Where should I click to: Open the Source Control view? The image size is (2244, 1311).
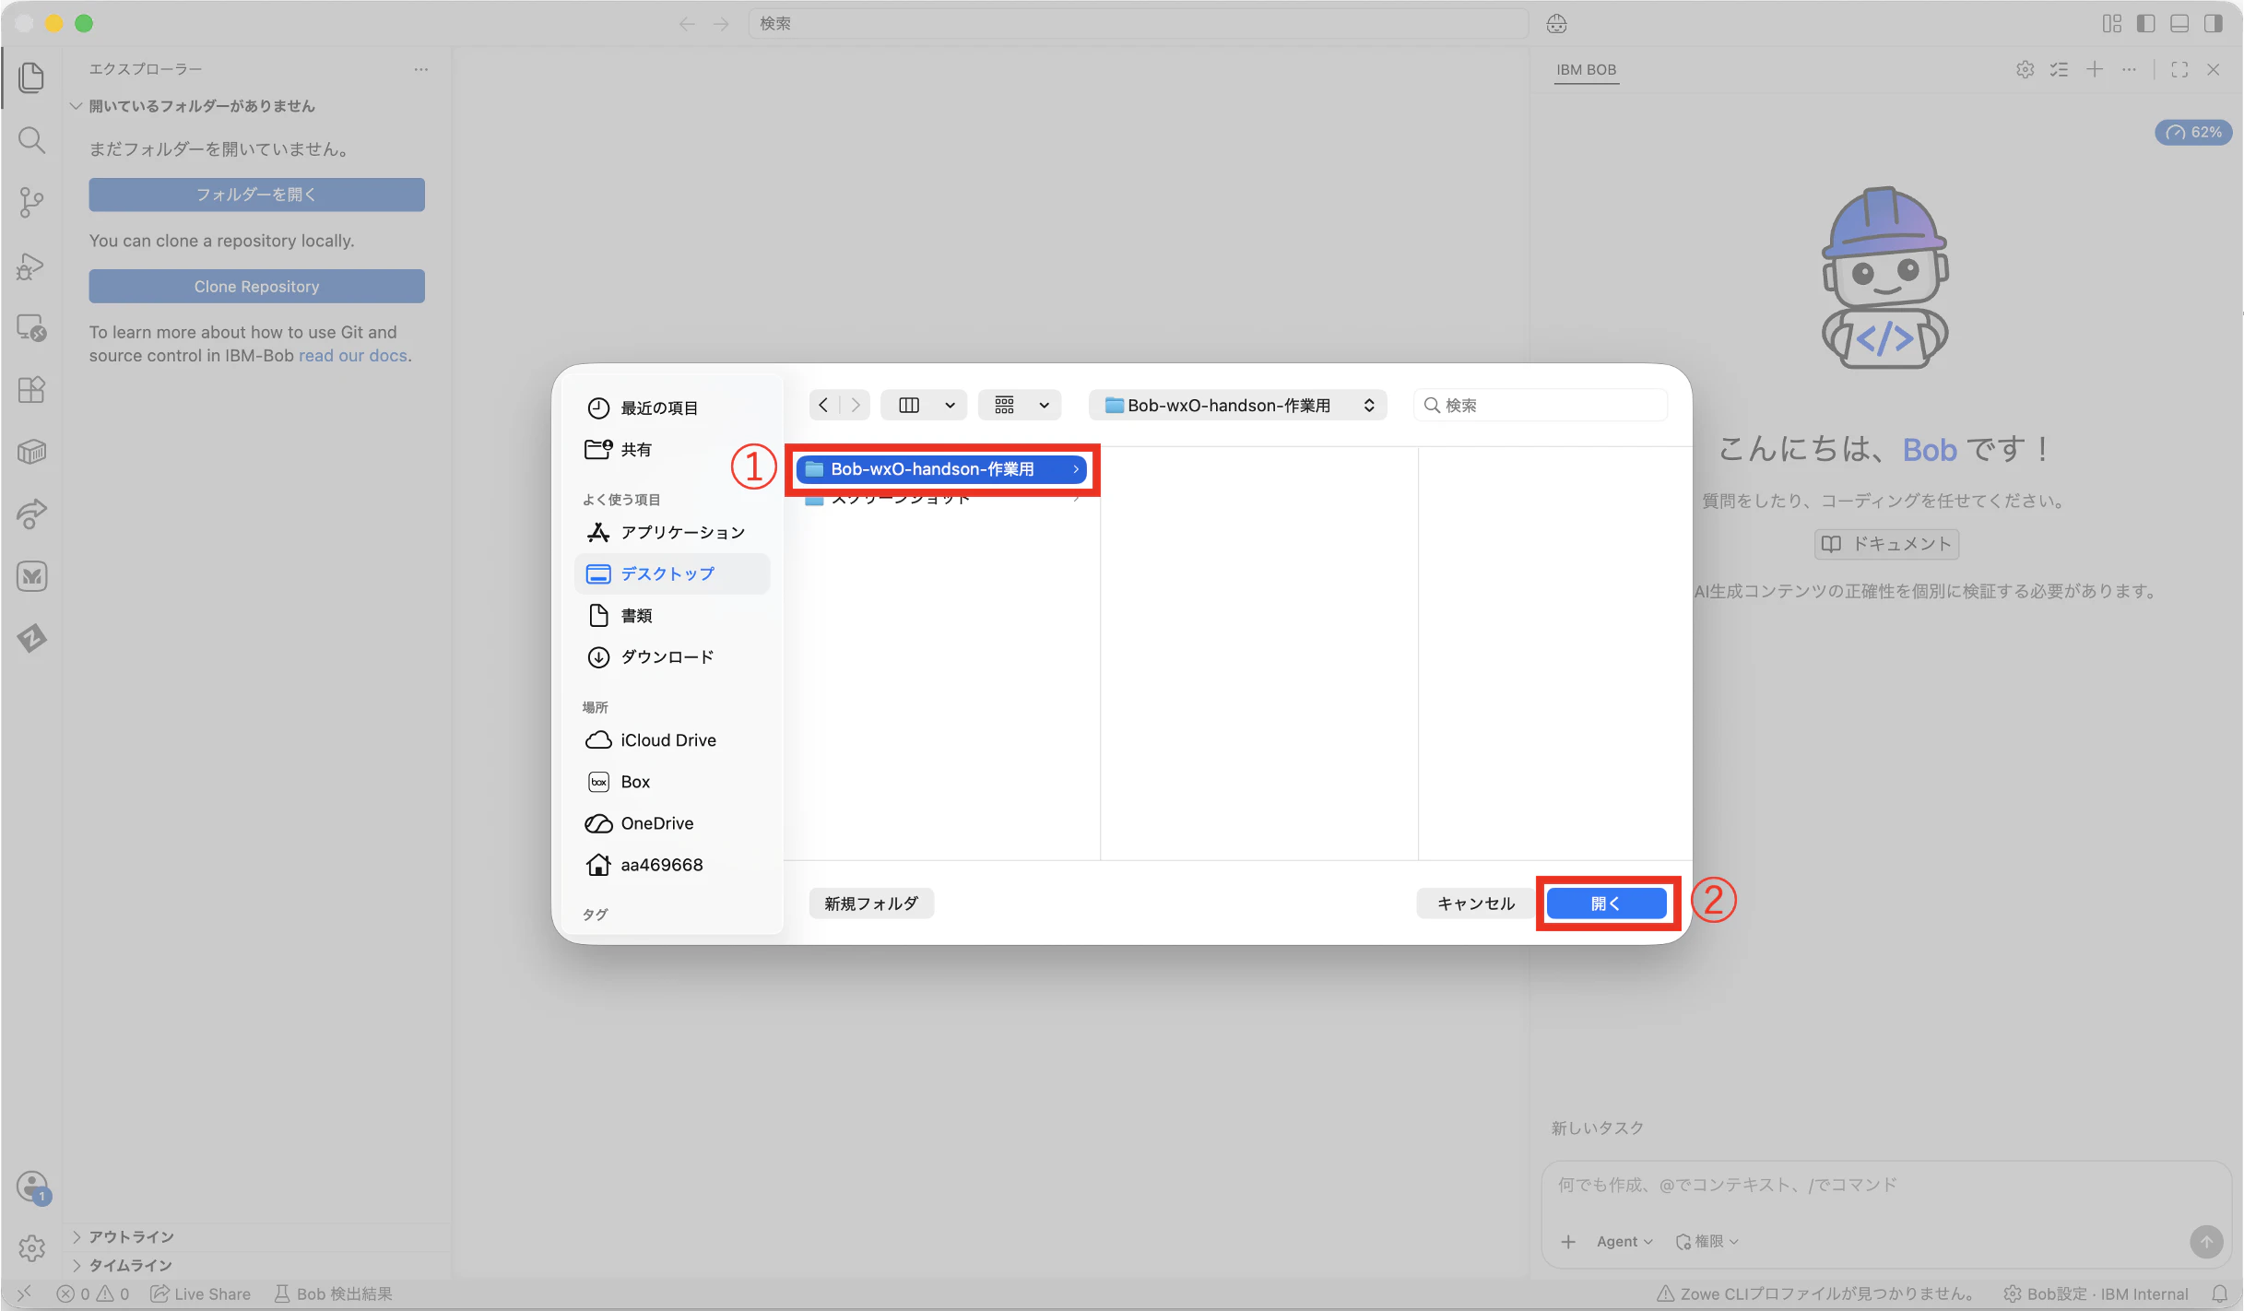(31, 203)
